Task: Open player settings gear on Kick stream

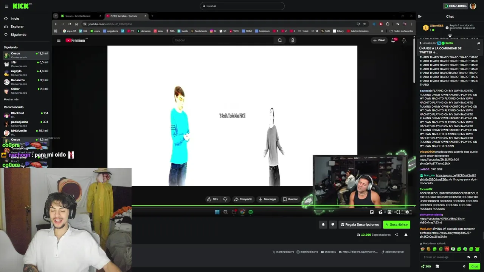Action: tap(407, 212)
